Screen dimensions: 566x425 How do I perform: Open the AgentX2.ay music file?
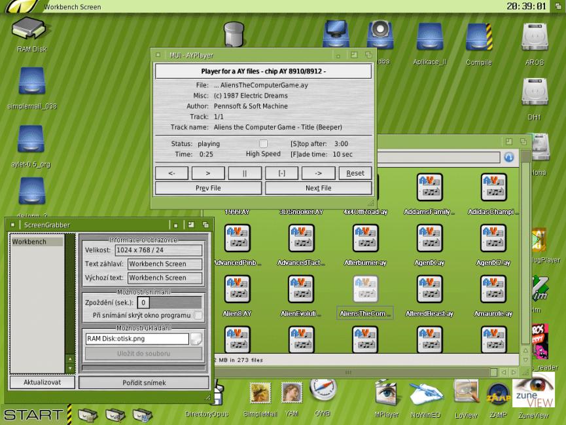[x=493, y=239]
